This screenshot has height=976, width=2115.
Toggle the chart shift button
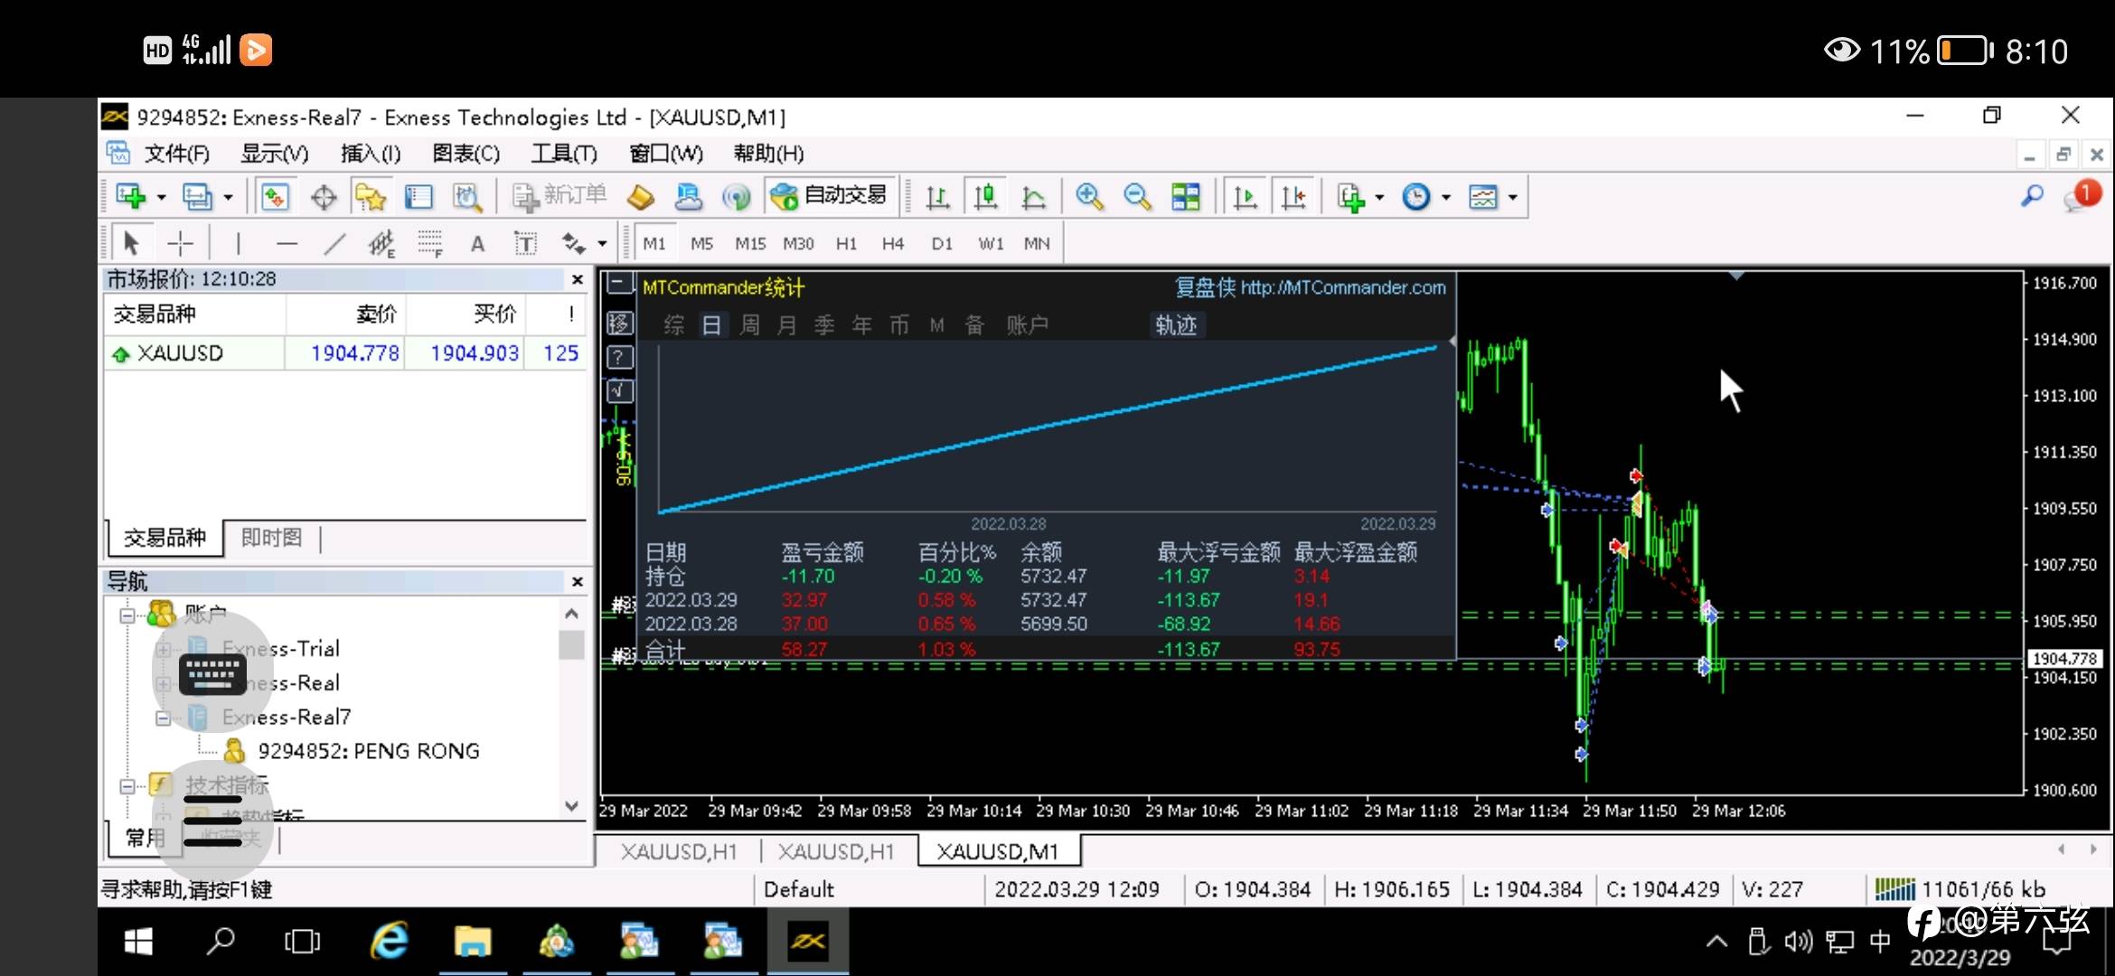click(1292, 196)
